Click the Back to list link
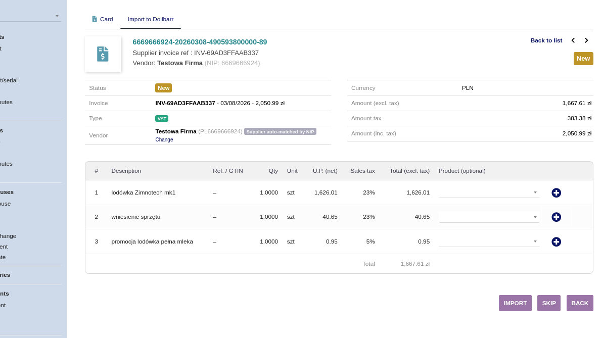Screen dimensions: 602x338 (x=546, y=40)
